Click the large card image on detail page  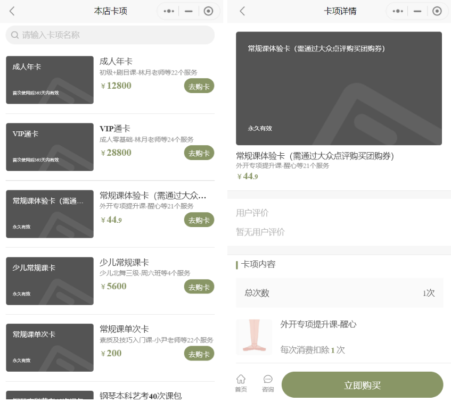click(339, 88)
